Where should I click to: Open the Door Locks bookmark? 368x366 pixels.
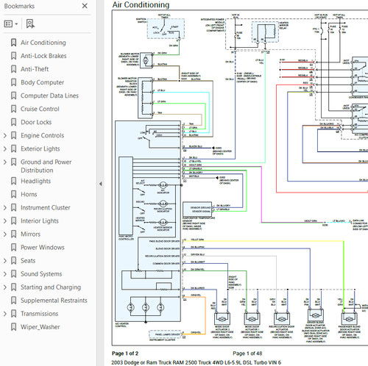click(36, 122)
